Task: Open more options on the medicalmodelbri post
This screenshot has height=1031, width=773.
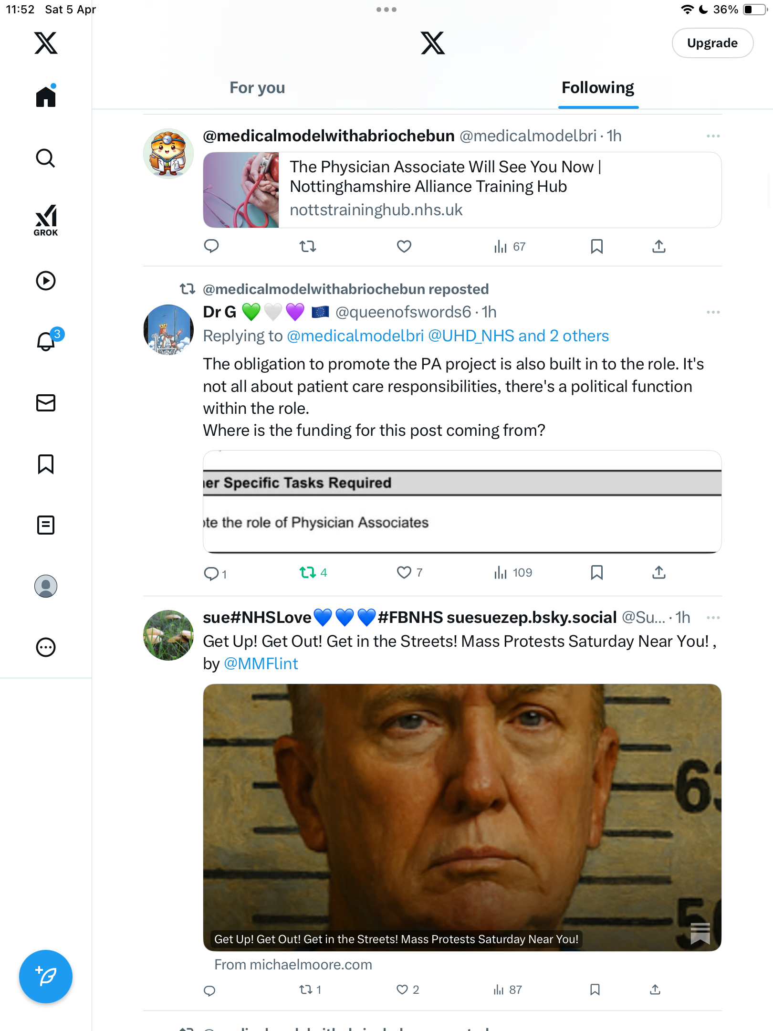Action: click(713, 136)
